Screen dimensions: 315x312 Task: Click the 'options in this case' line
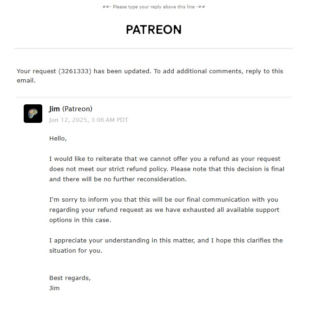[x=80, y=220]
